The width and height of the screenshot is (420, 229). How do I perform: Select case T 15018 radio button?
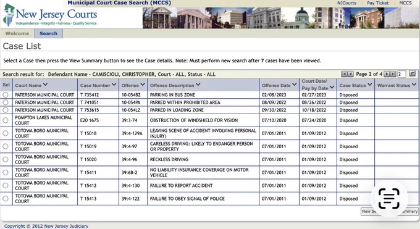tap(6, 133)
